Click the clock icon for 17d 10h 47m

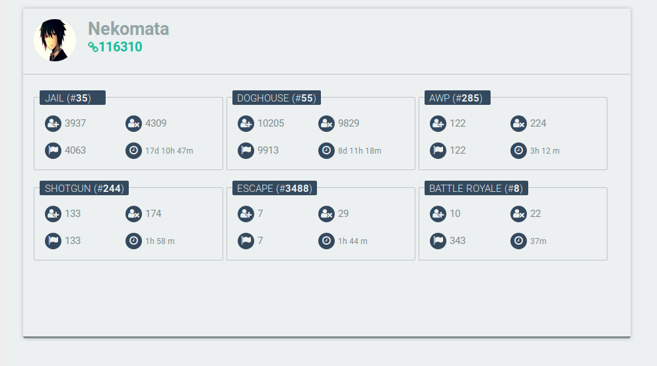coord(133,150)
